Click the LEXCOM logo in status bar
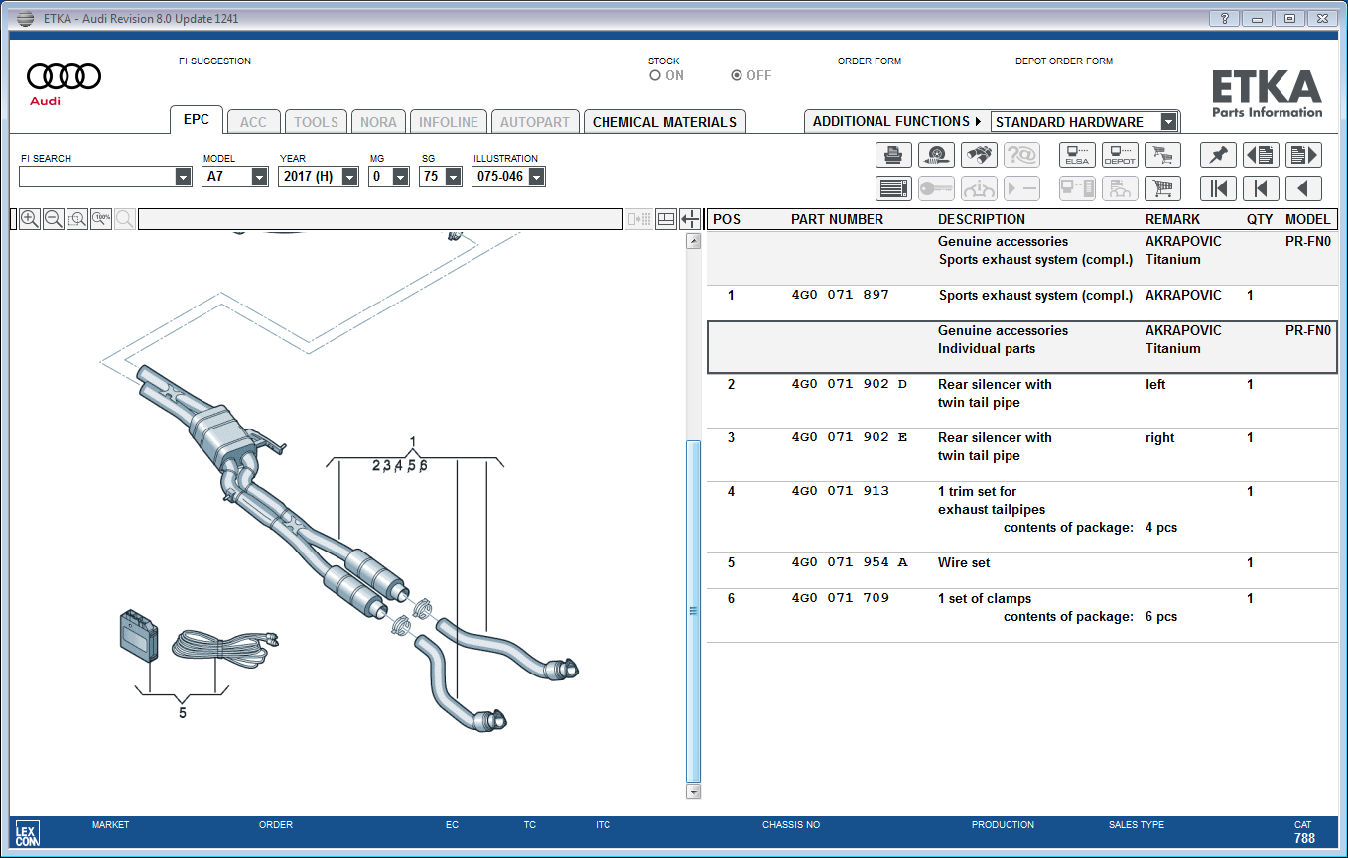The width and height of the screenshot is (1348, 858). coord(27,833)
